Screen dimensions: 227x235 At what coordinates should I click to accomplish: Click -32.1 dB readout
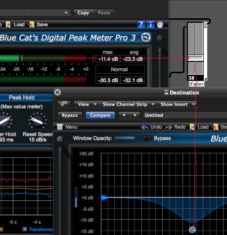(133, 80)
